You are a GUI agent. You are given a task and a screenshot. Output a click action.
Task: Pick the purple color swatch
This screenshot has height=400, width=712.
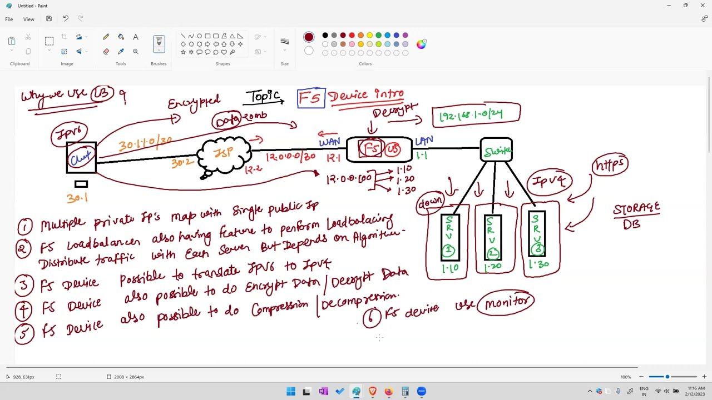[405, 36]
